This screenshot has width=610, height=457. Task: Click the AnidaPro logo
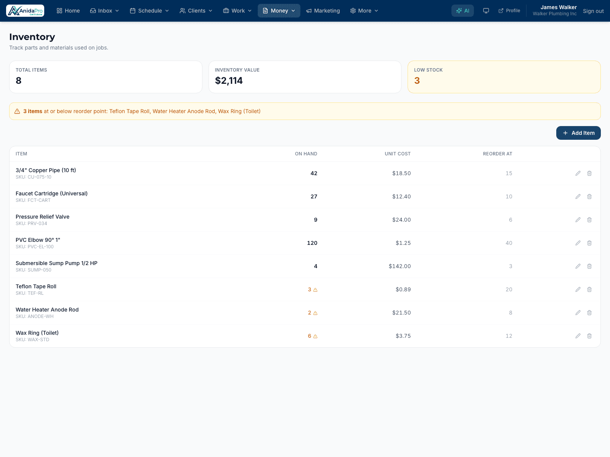tap(25, 11)
